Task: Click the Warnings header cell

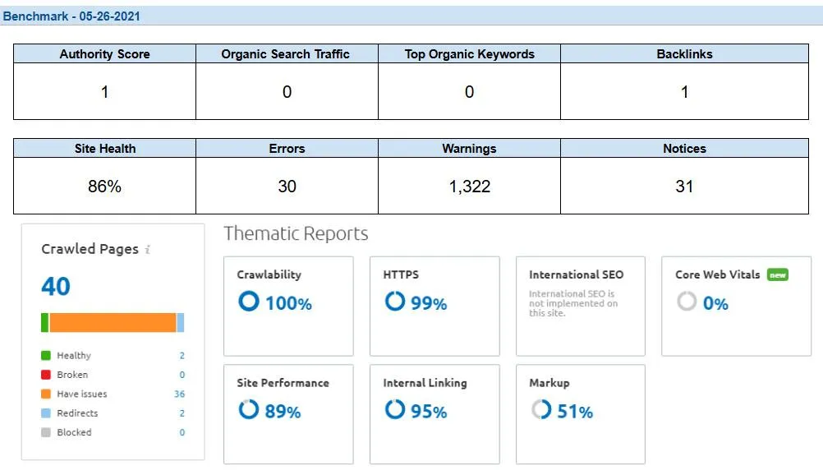Action: (469, 148)
